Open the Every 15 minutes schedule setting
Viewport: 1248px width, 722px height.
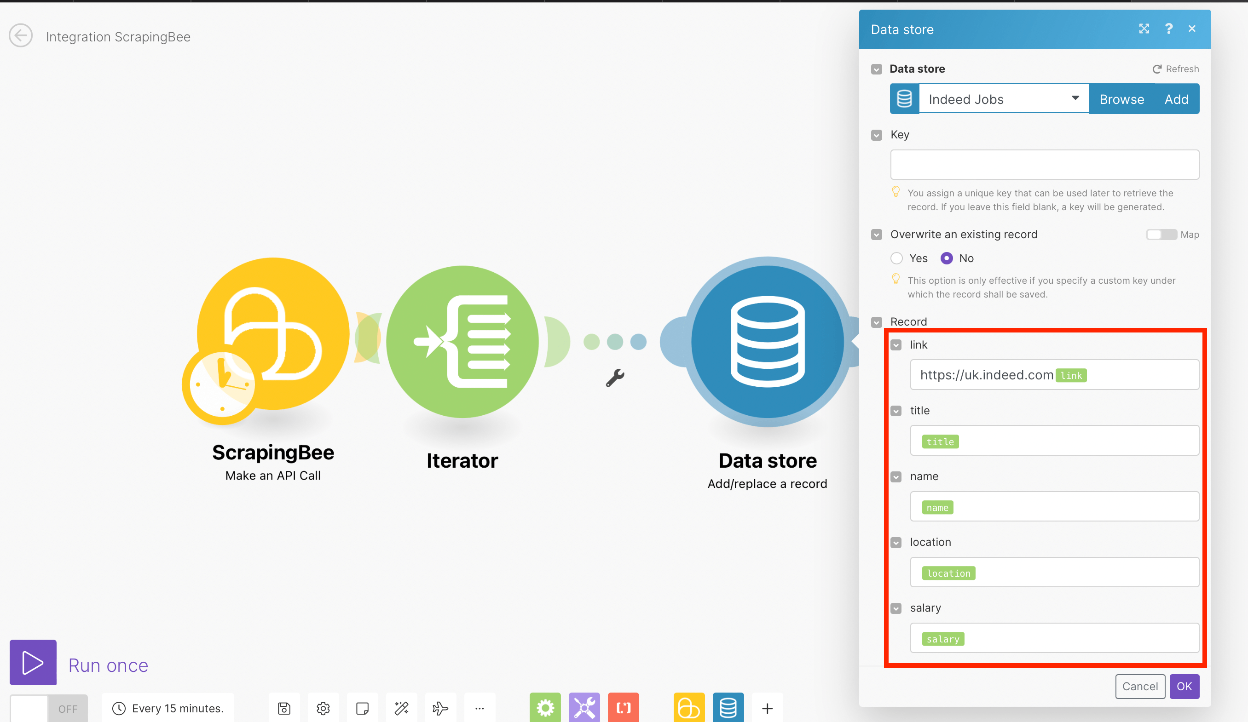(168, 708)
